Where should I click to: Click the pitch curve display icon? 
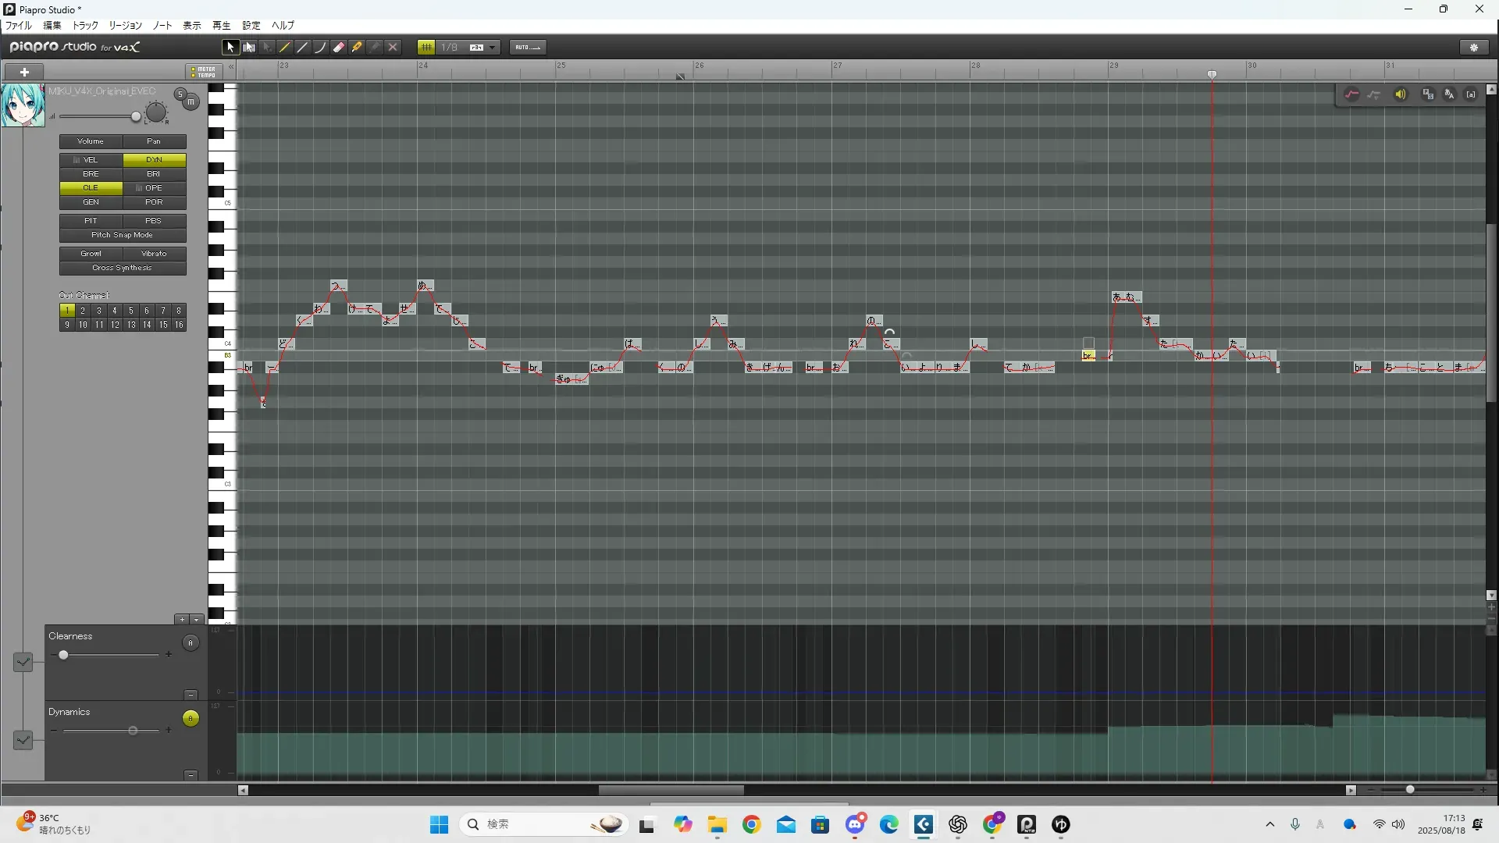[1351, 94]
